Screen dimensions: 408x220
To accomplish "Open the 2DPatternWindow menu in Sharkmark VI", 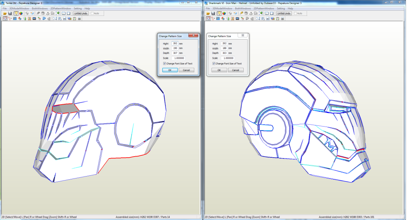I will point(264,8).
